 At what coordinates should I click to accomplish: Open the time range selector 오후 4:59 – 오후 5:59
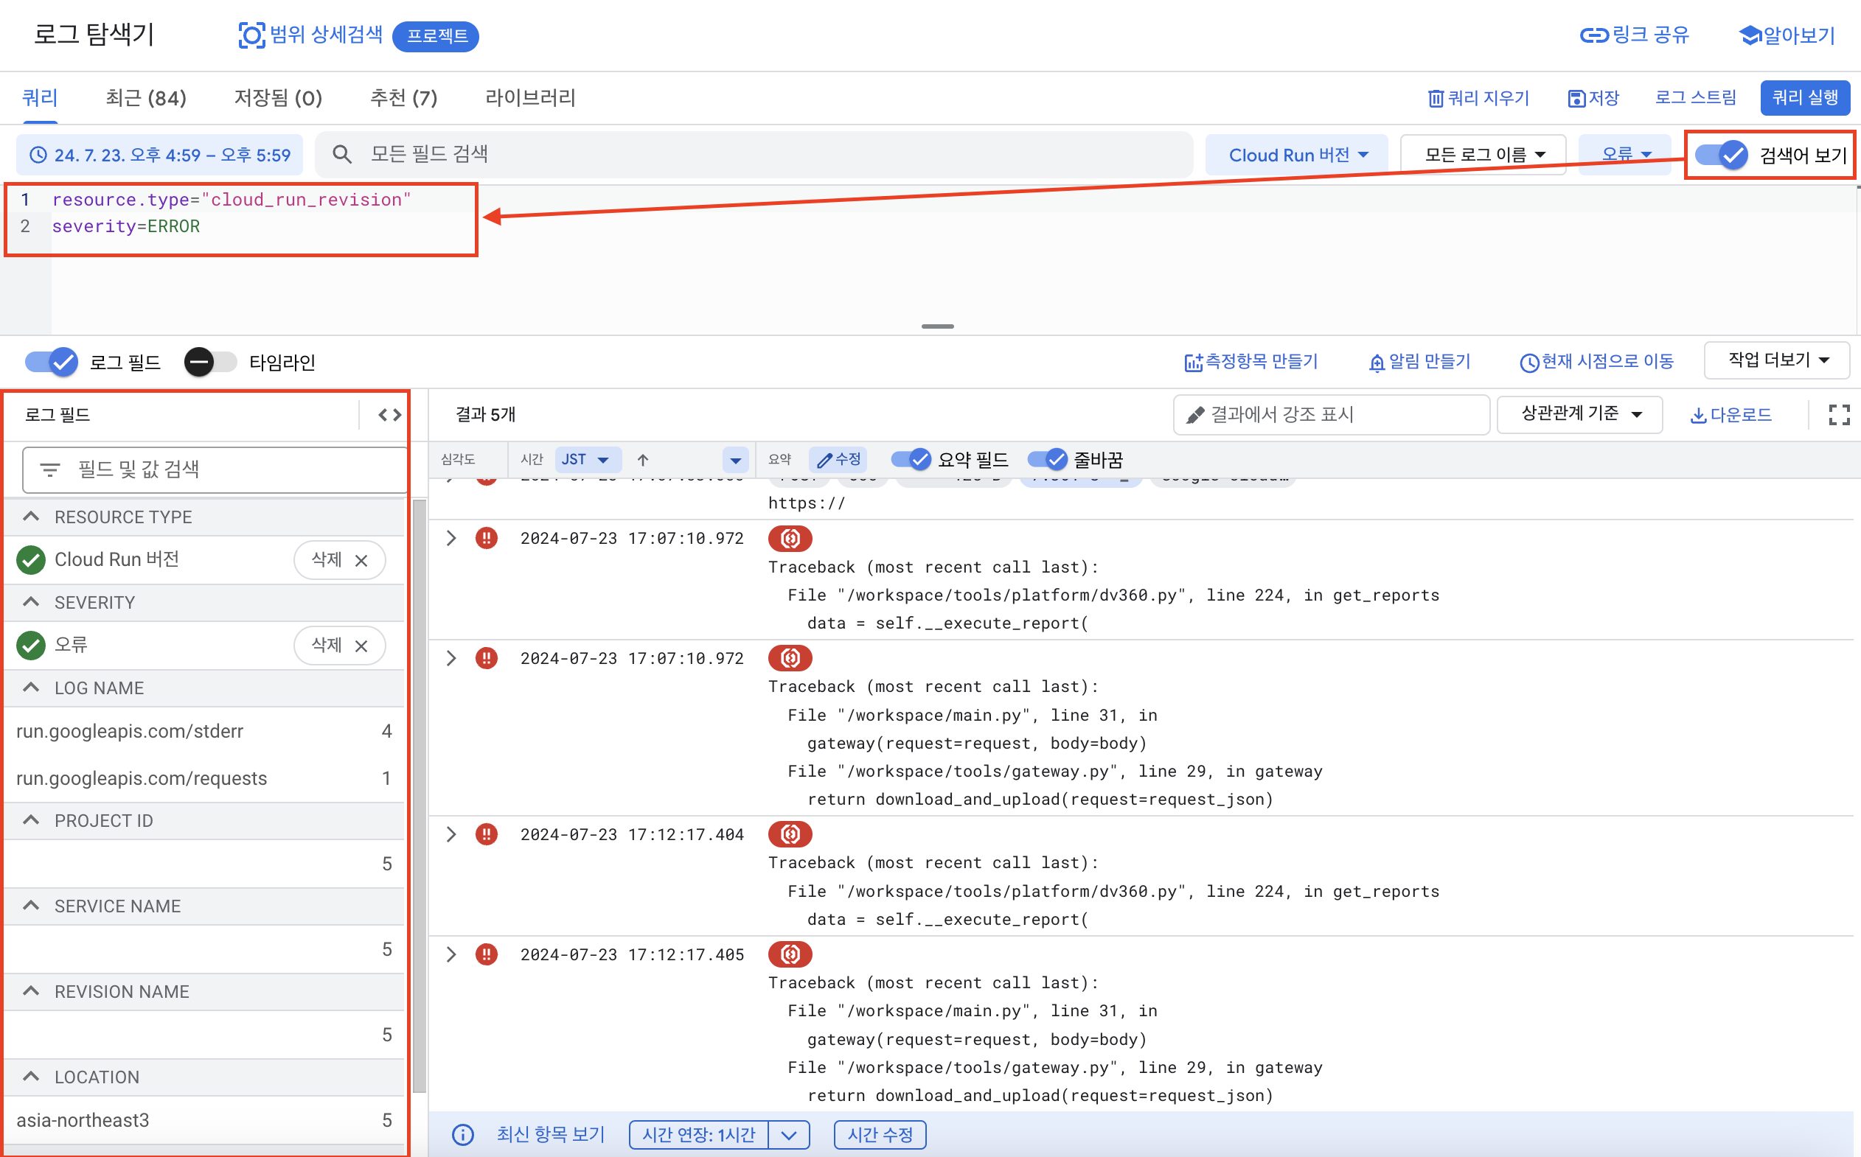click(x=159, y=155)
